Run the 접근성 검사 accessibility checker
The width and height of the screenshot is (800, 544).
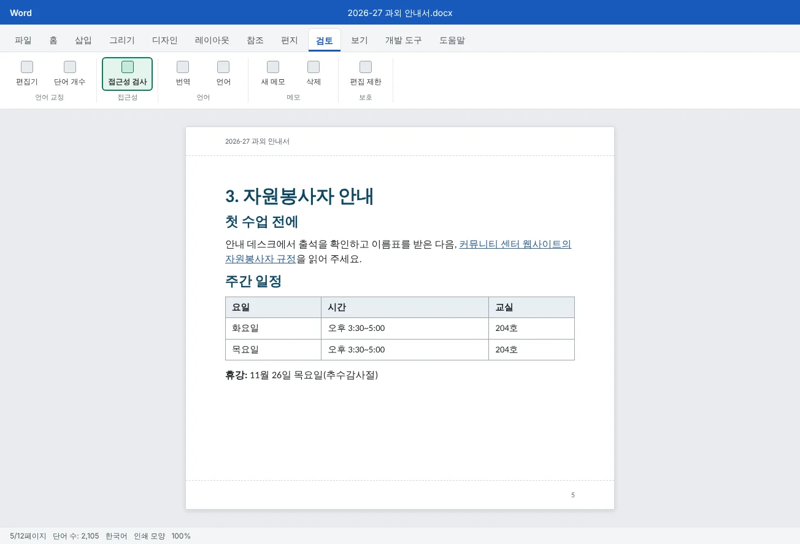[128, 74]
